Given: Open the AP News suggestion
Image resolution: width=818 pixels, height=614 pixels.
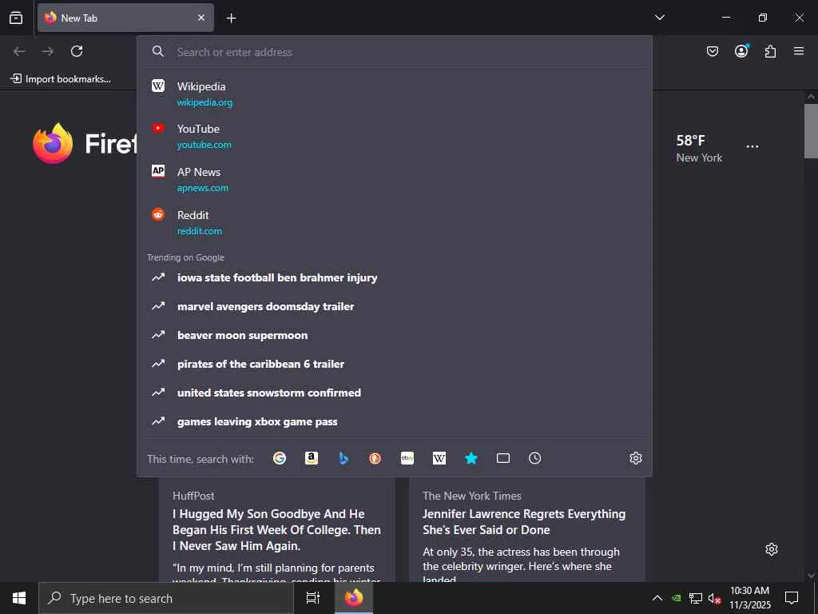Looking at the screenshot, I should point(395,179).
